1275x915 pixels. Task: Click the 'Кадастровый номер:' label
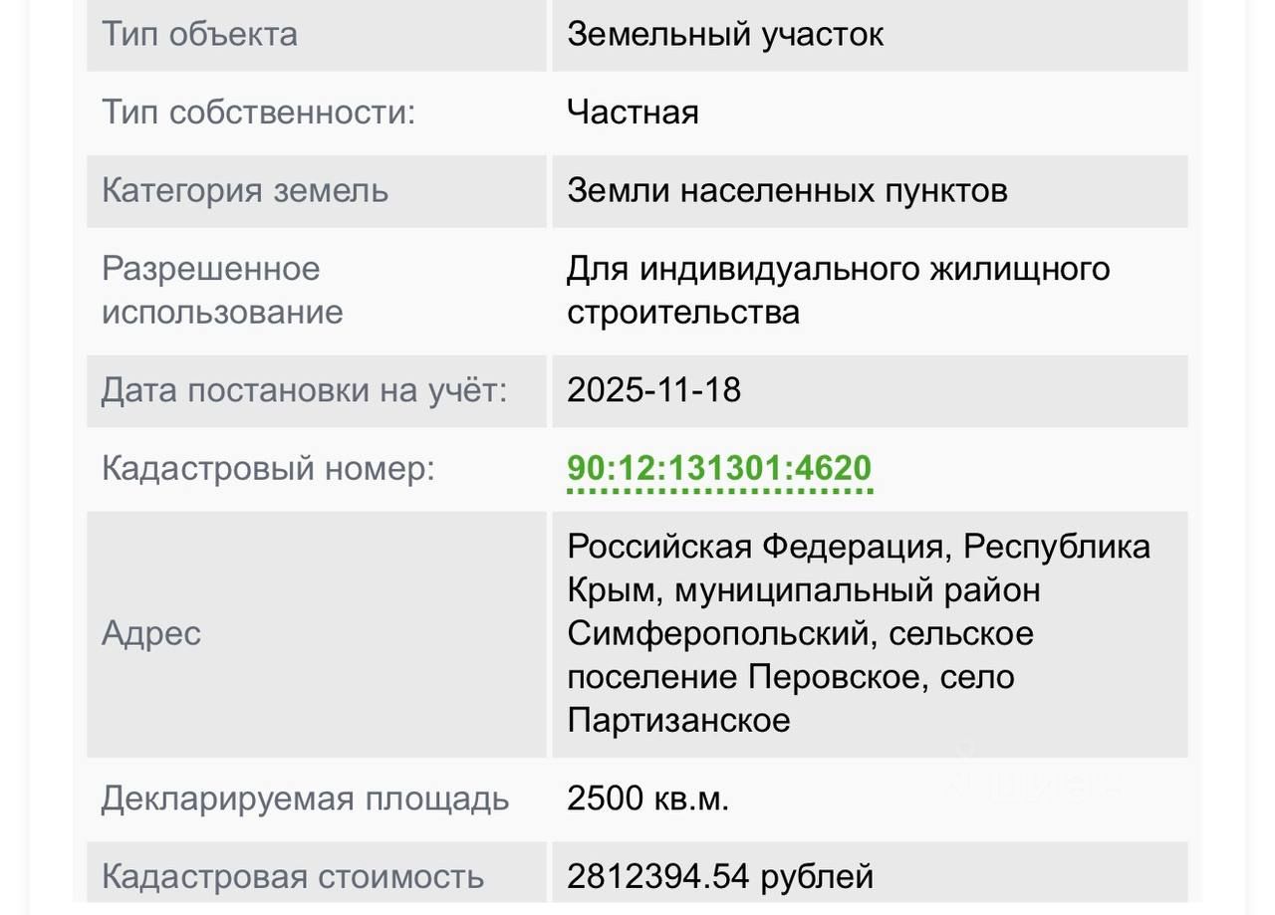pos(268,468)
